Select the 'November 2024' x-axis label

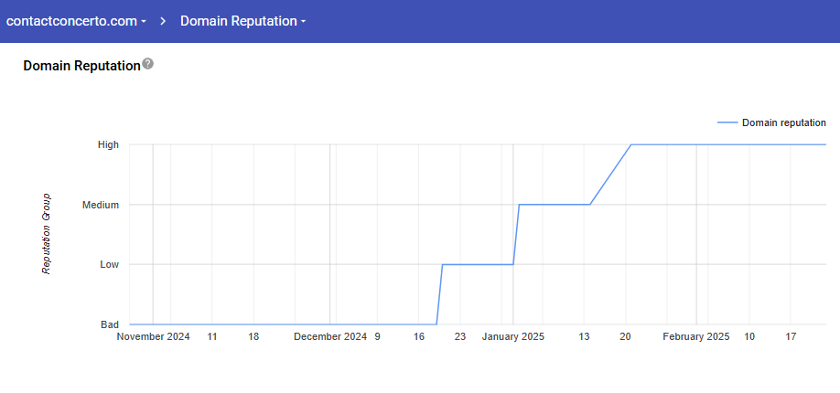[x=154, y=337]
